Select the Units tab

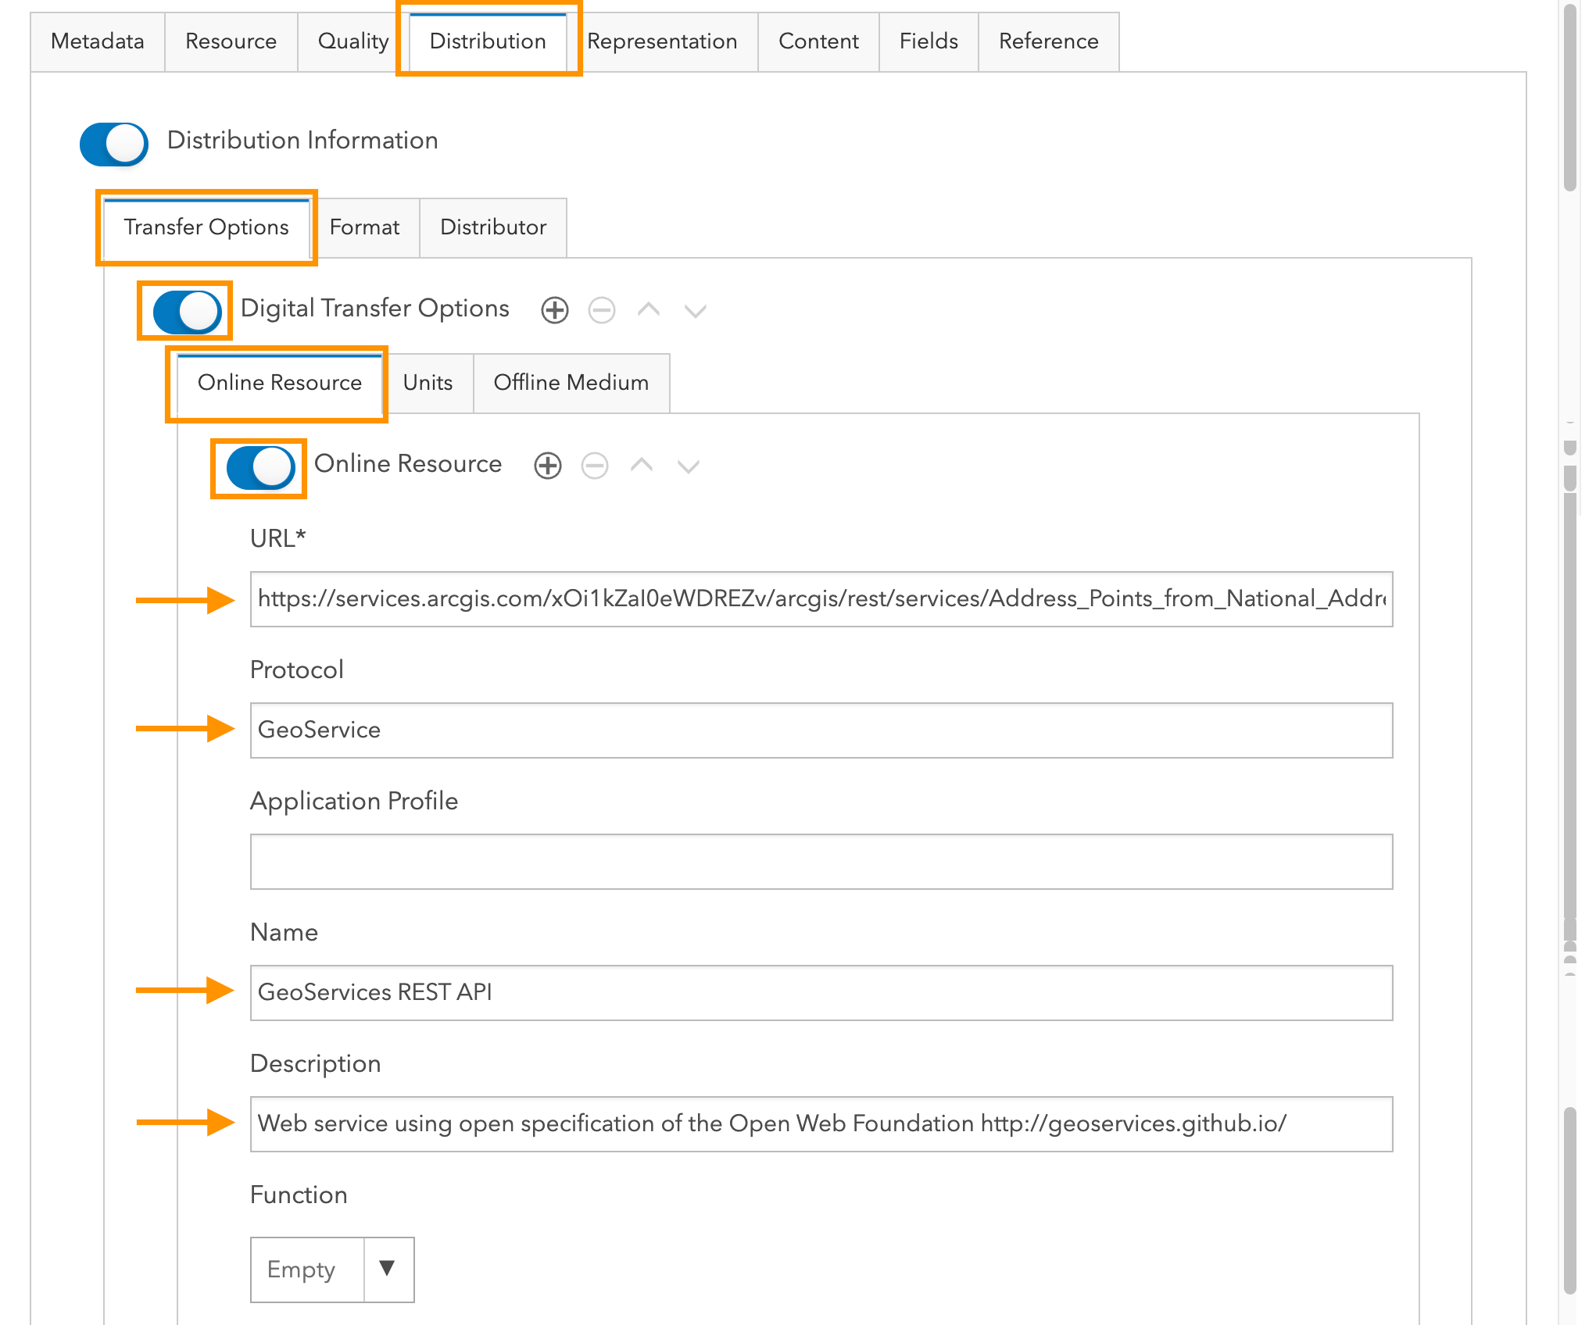428,382
